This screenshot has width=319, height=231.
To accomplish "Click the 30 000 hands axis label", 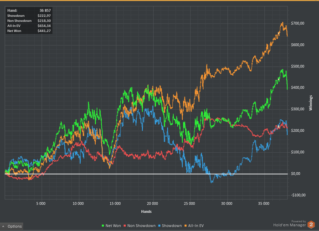I will point(226,204).
